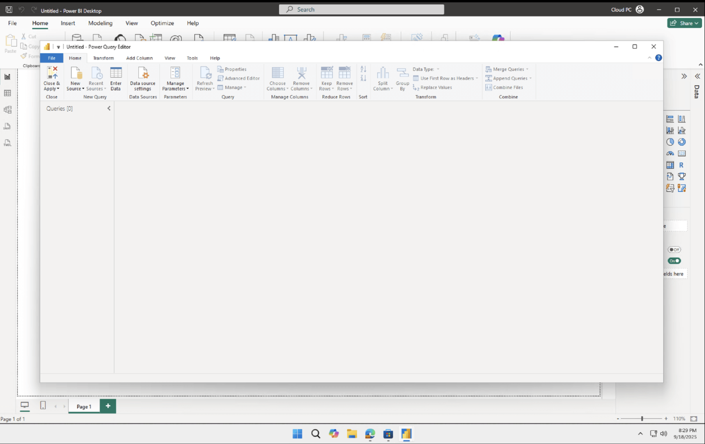
Task: Select the table visual icon
Action: pos(670,165)
